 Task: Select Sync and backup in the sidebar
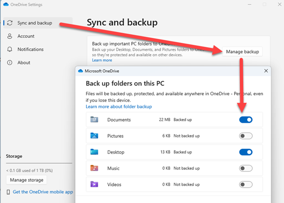[x=35, y=23]
